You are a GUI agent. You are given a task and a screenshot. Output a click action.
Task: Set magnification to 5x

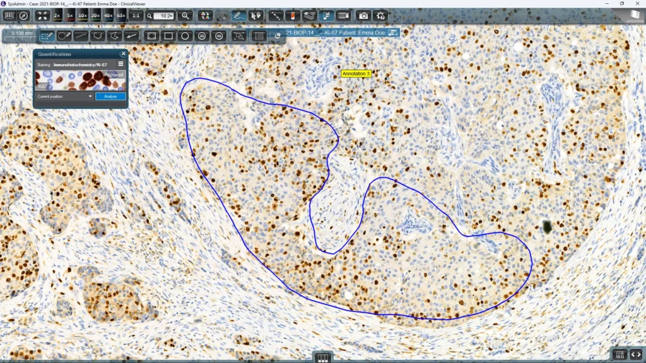[x=69, y=16]
